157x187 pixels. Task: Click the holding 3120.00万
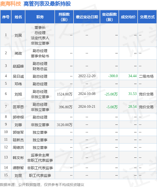(65, 125)
